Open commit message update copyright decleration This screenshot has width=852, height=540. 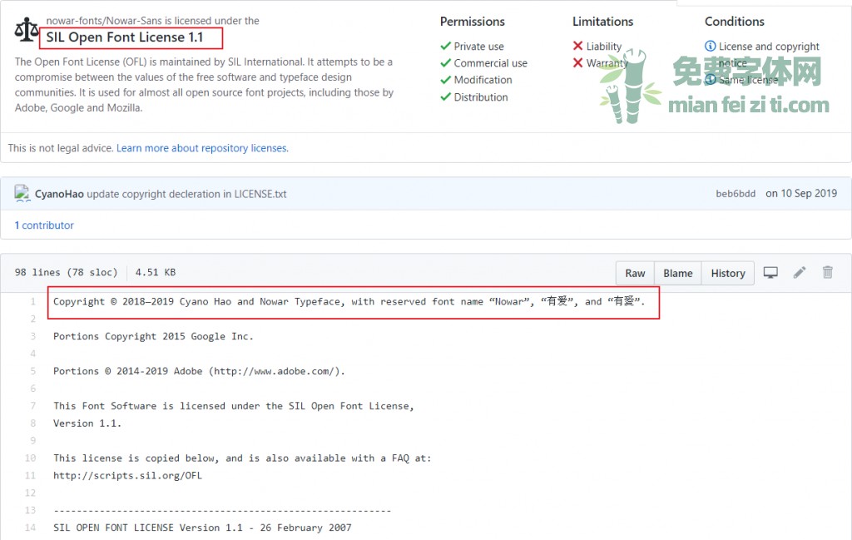click(186, 194)
